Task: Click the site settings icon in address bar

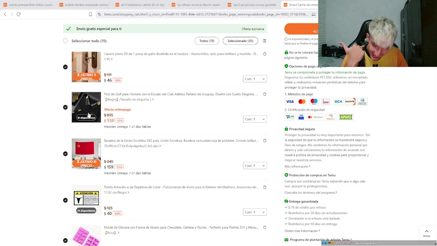Action: click(x=99, y=14)
